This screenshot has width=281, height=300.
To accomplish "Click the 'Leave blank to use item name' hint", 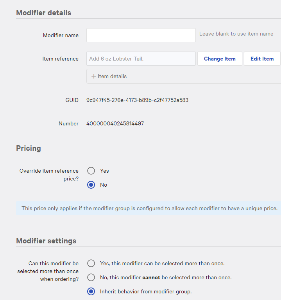I will [x=236, y=34].
